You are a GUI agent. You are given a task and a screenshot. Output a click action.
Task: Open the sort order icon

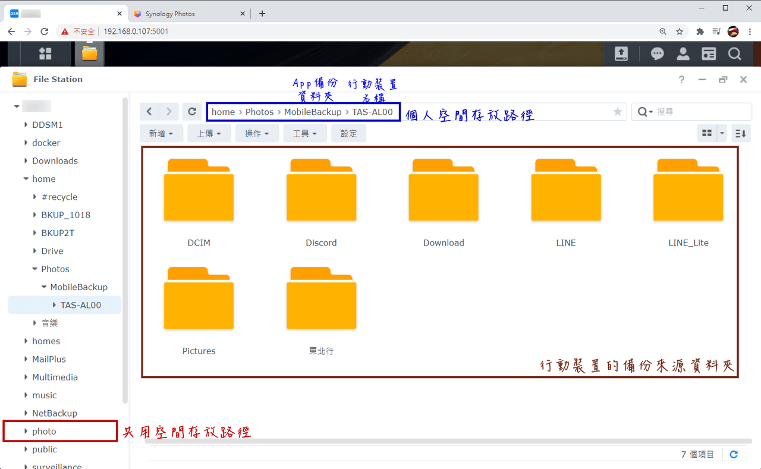[x=740, y=133]
